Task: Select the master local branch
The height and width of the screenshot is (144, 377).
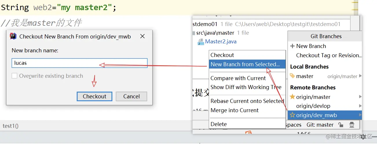Action: [x=325, y=76]
